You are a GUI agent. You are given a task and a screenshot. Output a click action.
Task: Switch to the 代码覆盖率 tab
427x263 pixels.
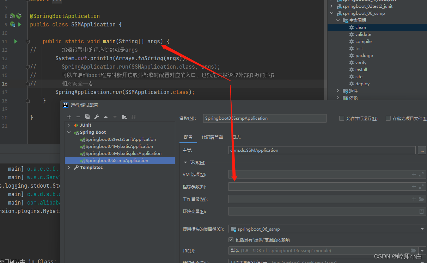pos(212,137)
